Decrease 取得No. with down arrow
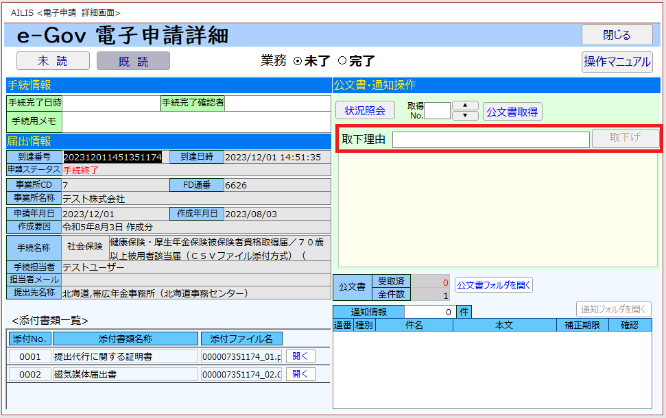This screenshot has width=666, height=418. 466,116
